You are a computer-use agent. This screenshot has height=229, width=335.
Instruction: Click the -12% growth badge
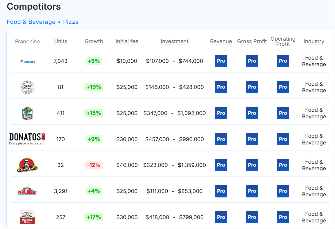point(94,165)
